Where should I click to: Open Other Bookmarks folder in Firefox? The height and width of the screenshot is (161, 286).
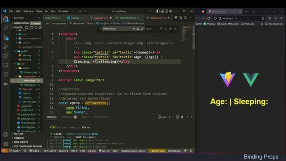[x=274, y=24]
